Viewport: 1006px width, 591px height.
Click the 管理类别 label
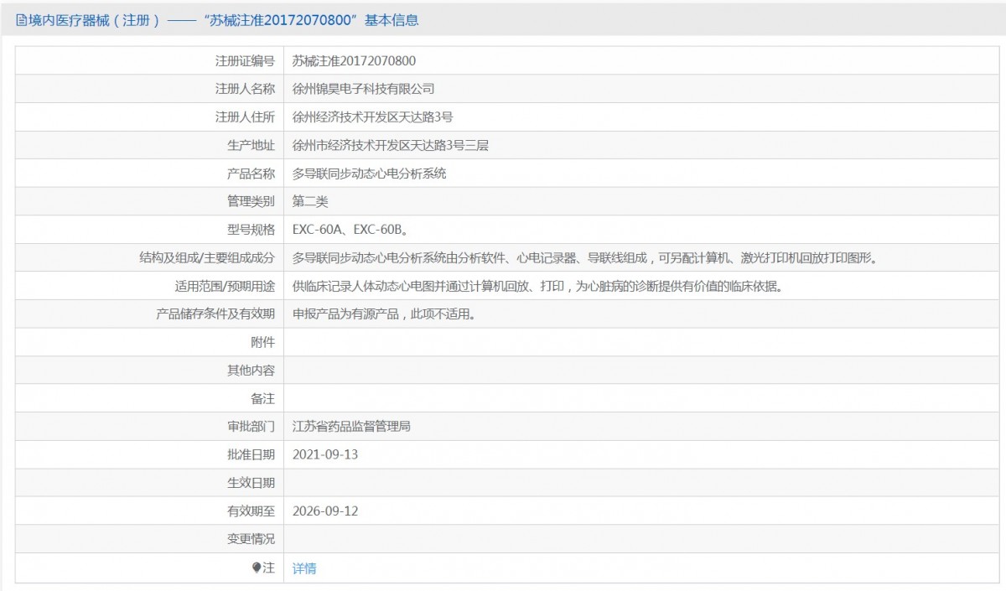click(x=251, y=201)
